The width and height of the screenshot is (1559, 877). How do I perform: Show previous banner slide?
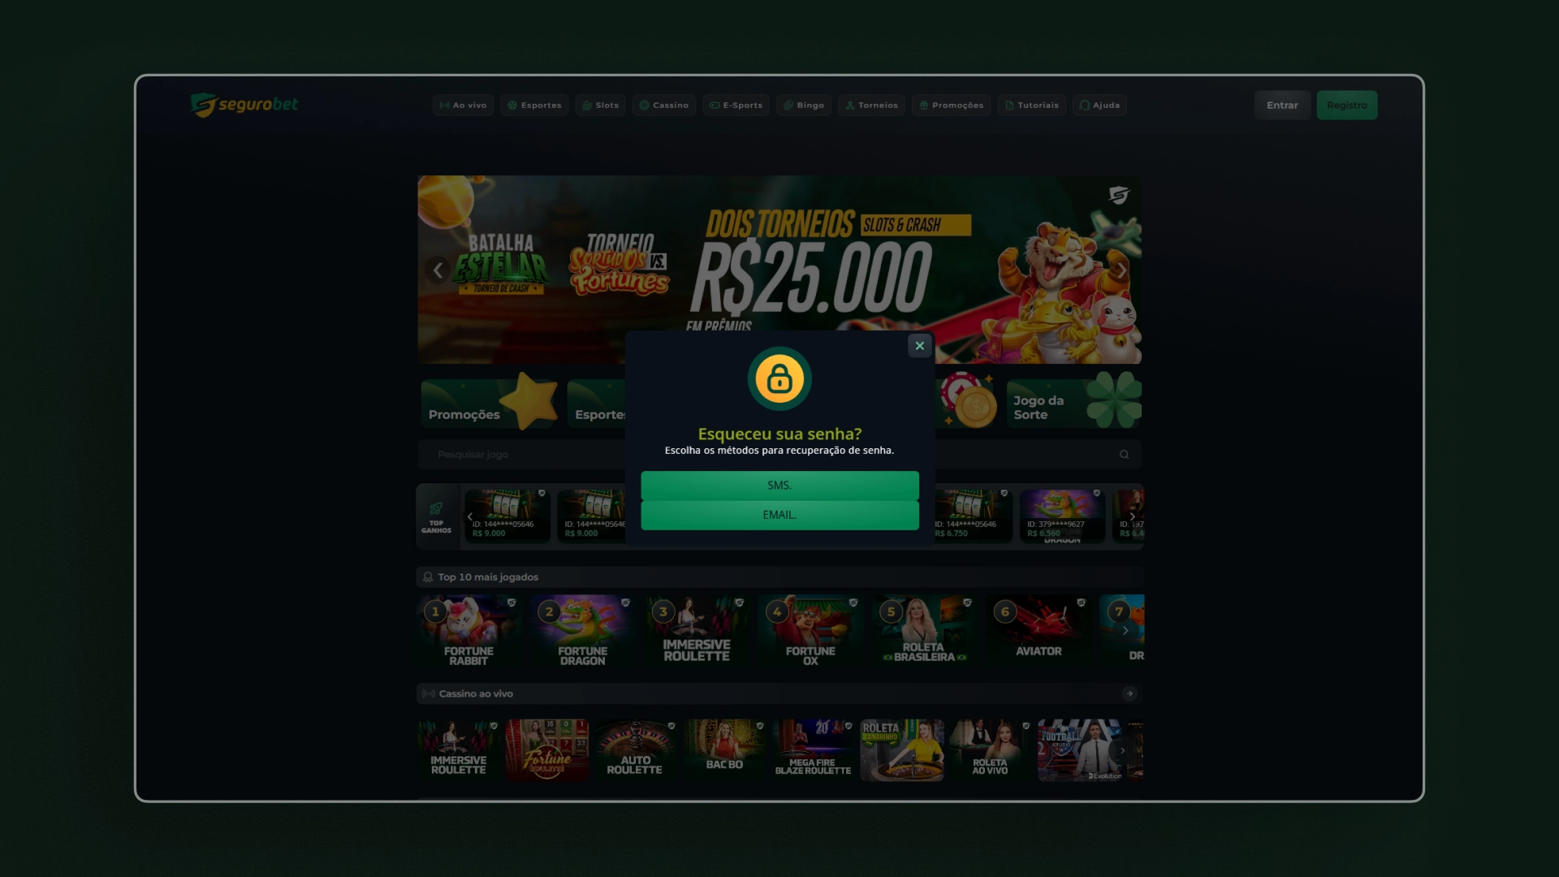click(438, 270)
